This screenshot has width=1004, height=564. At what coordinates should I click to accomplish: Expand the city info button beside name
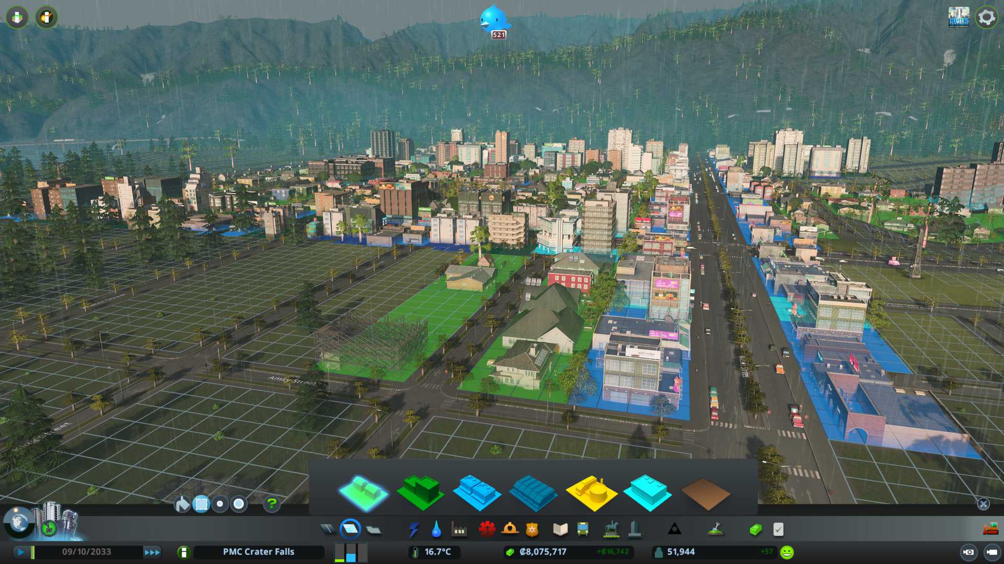coord(184,552)
